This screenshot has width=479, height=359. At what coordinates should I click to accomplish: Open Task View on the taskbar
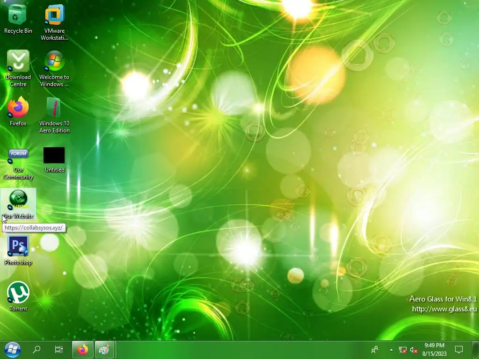(x=58, y=349)
